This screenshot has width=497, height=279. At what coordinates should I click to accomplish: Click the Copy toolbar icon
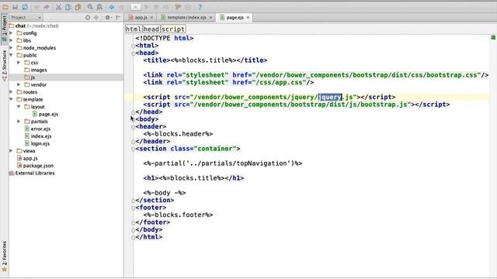(68, 7)
